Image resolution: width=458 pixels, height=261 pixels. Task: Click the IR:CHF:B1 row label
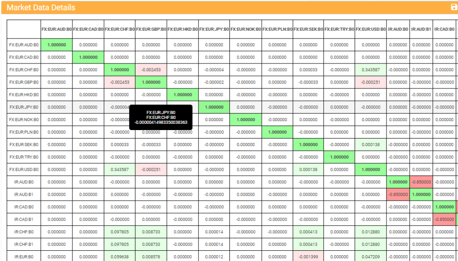[24, 244]
